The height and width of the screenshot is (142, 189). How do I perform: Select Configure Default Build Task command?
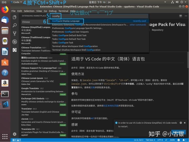point(100,35)
